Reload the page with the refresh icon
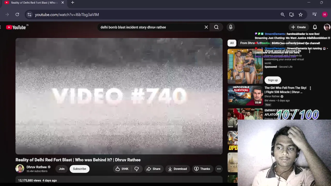This screenshot has width=331, height=186. pyautogui.click(x=17, y=14)
